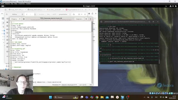Click the search icon in terminal header

[149, 22]
